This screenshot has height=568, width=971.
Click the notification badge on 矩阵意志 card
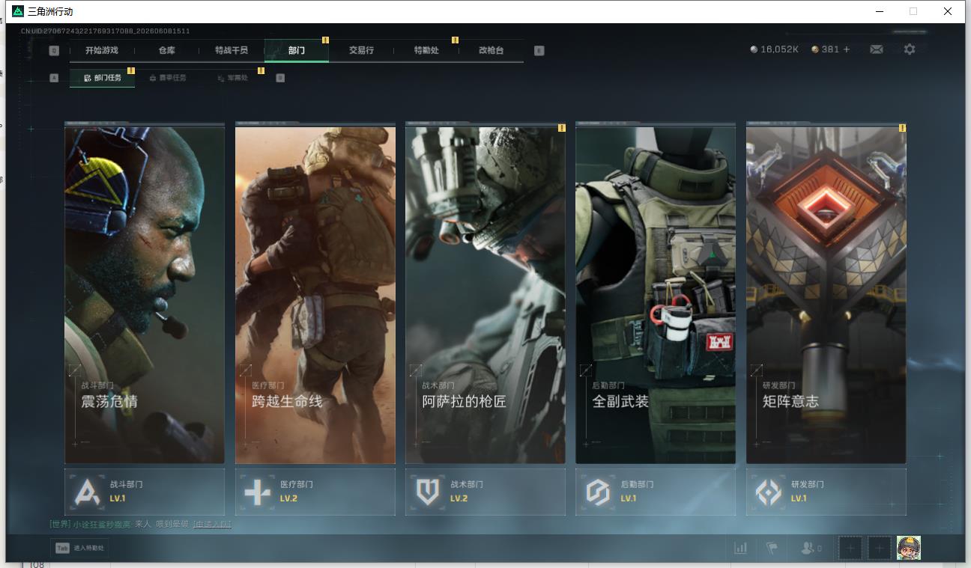point(902,128)
